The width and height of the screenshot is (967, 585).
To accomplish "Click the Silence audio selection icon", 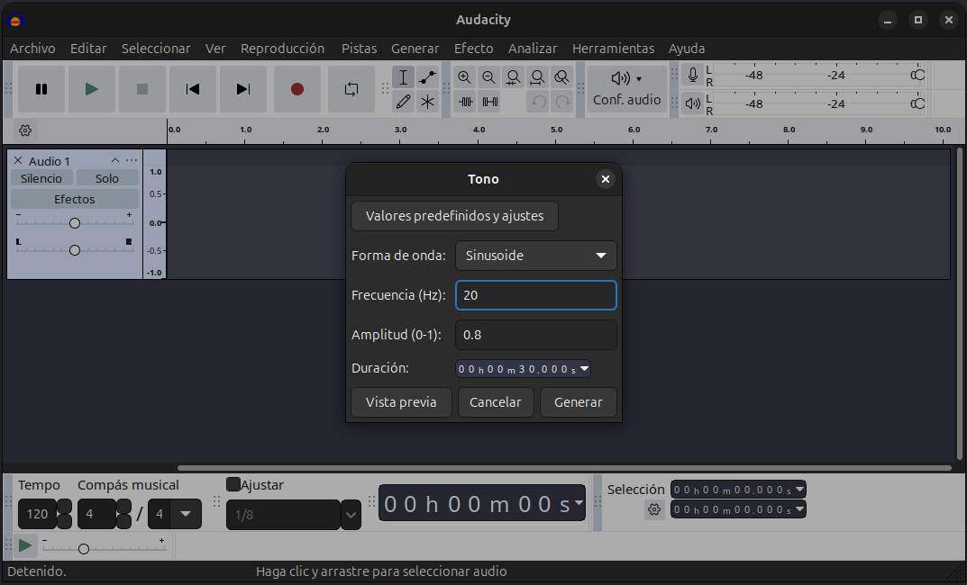I will (x=490, y=102).
